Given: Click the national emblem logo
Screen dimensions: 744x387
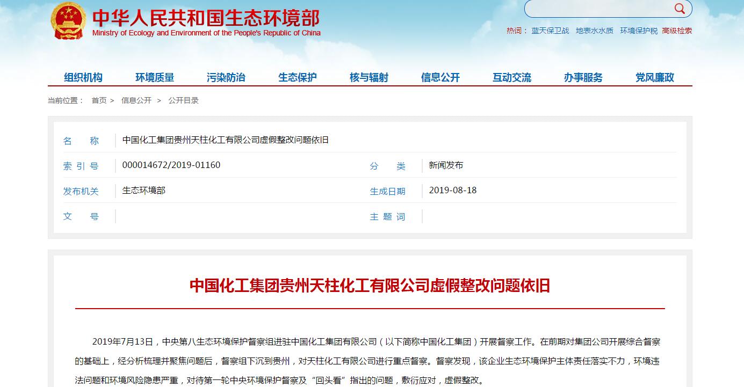Looking at the screenshot, I should (68, 20).
